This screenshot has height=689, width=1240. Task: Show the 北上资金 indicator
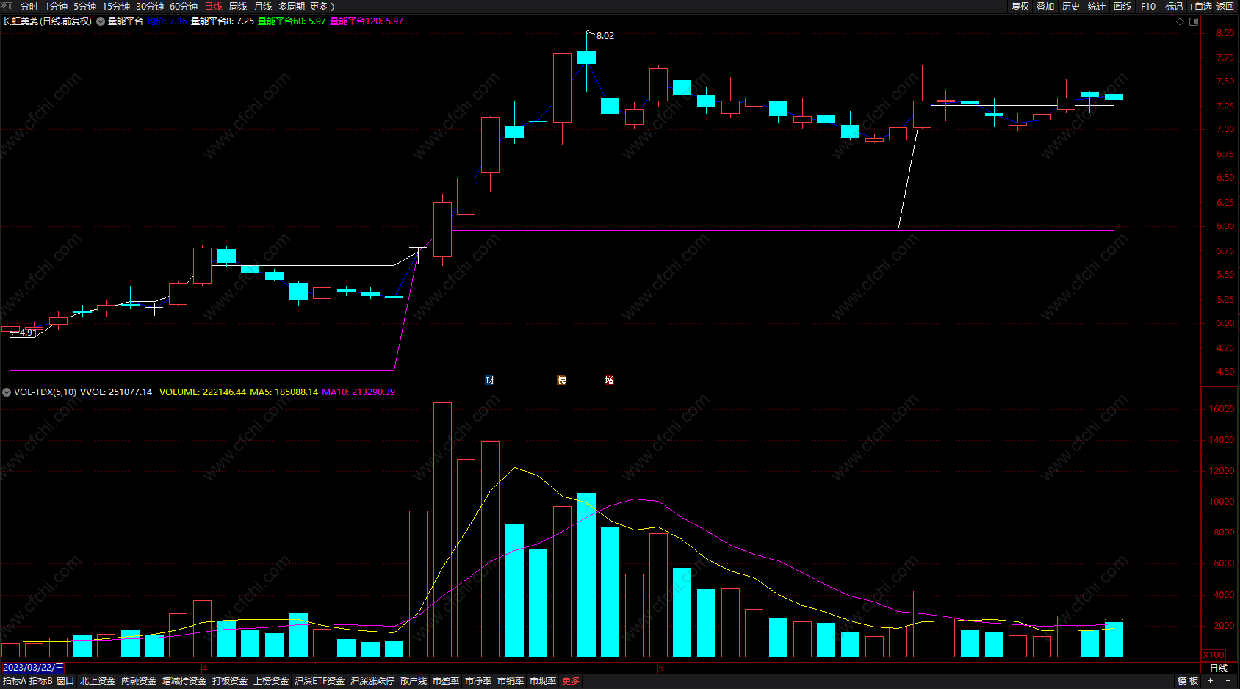tap(98, 681)
